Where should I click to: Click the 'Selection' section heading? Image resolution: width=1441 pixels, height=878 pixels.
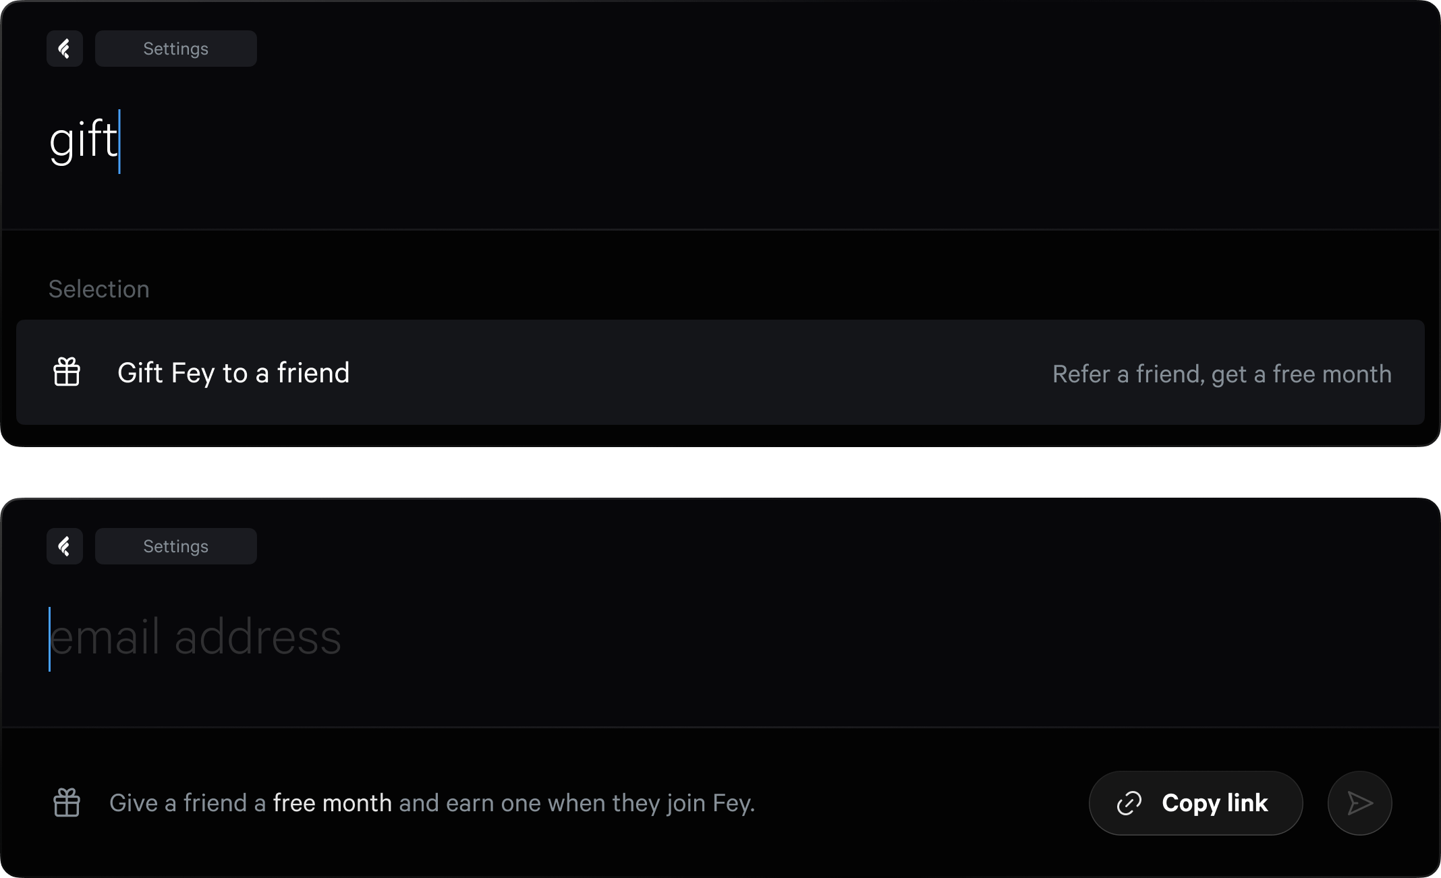[x=99, y=289]
